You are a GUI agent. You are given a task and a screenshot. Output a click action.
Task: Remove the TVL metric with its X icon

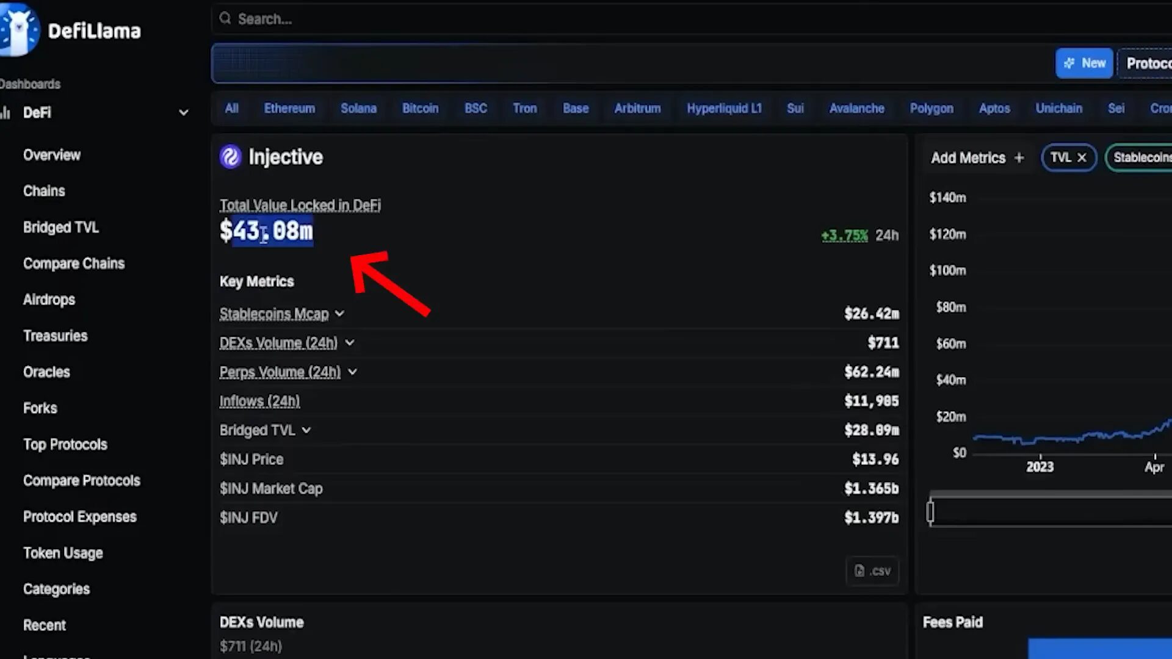click(x=1082, y=157)
